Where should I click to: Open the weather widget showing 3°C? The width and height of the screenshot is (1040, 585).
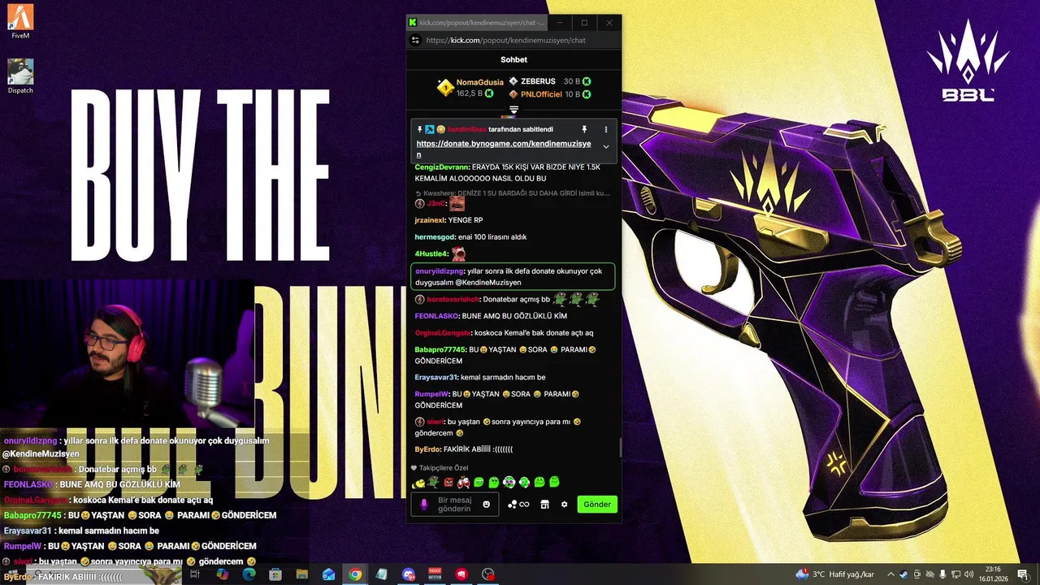click(835, 574)
